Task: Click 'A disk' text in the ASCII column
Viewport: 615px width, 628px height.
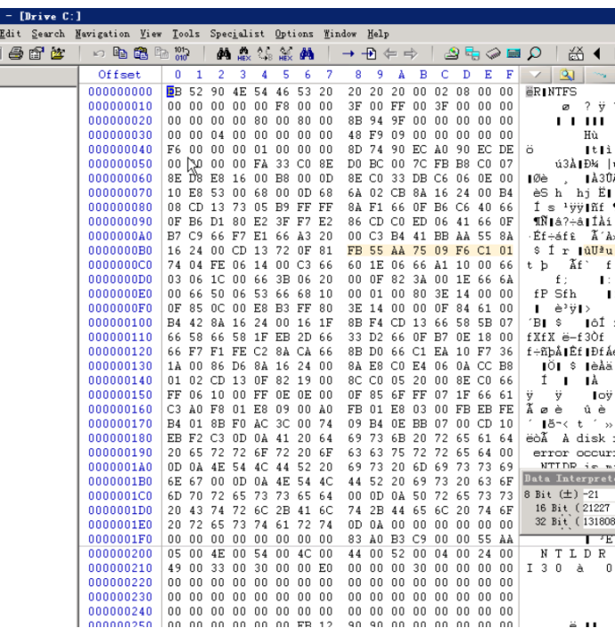Action: 584,439
